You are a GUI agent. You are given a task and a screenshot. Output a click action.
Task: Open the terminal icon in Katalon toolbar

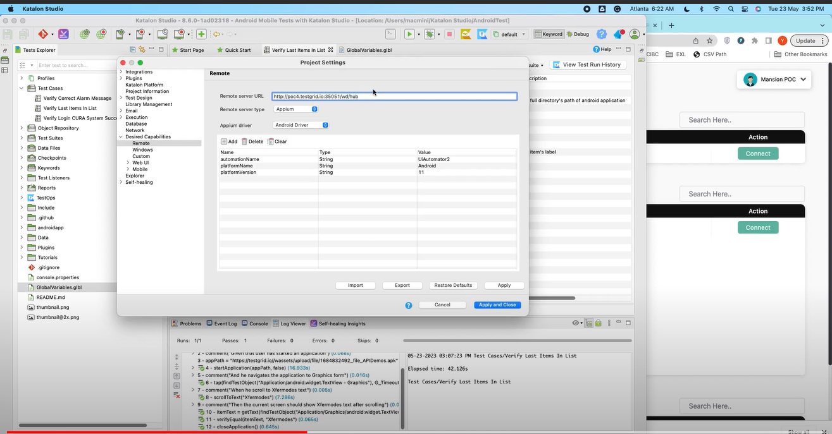click(391, 34)
